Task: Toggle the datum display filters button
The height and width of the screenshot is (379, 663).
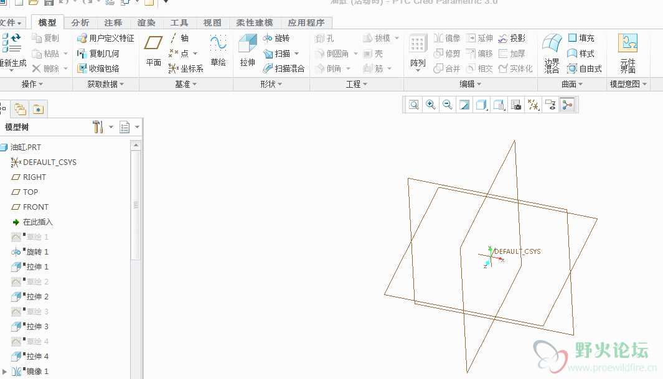Action: tap(533, 105)
